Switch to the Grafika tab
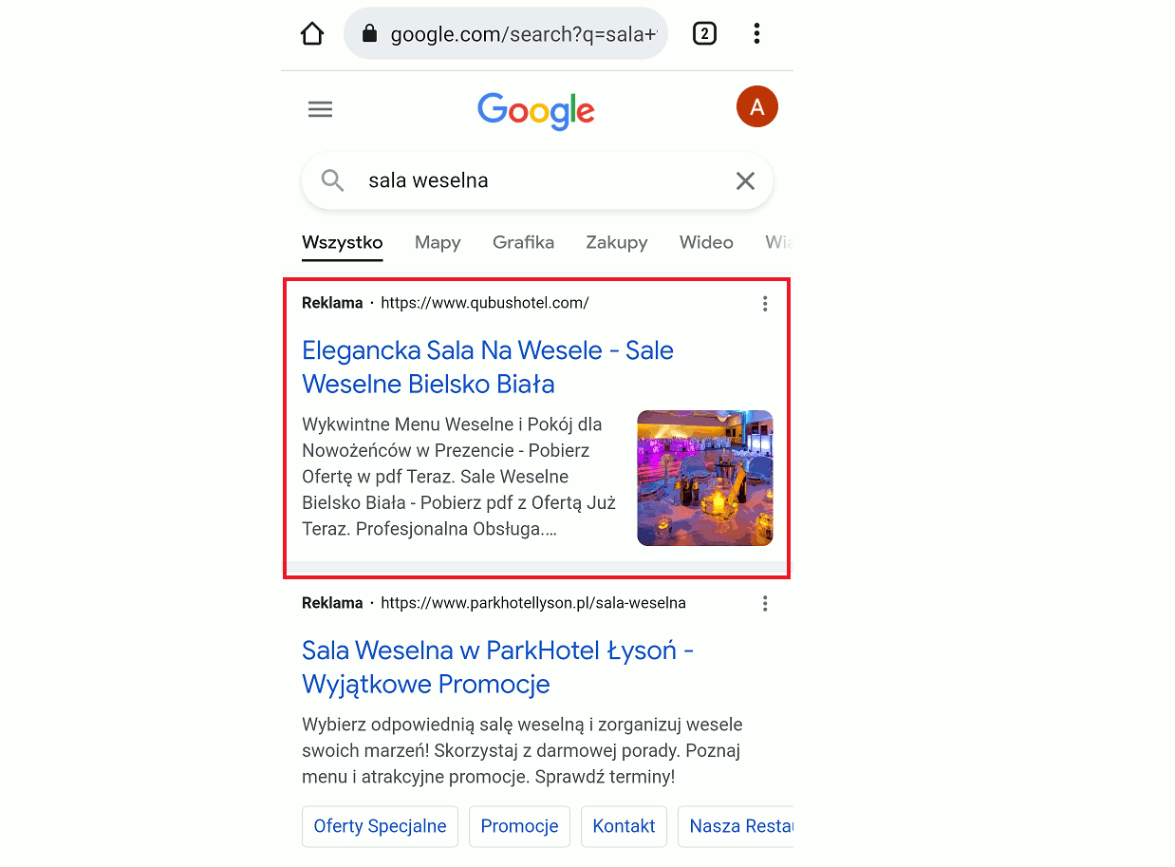This screenshot has height=867, width=1175. click(523, 242)
